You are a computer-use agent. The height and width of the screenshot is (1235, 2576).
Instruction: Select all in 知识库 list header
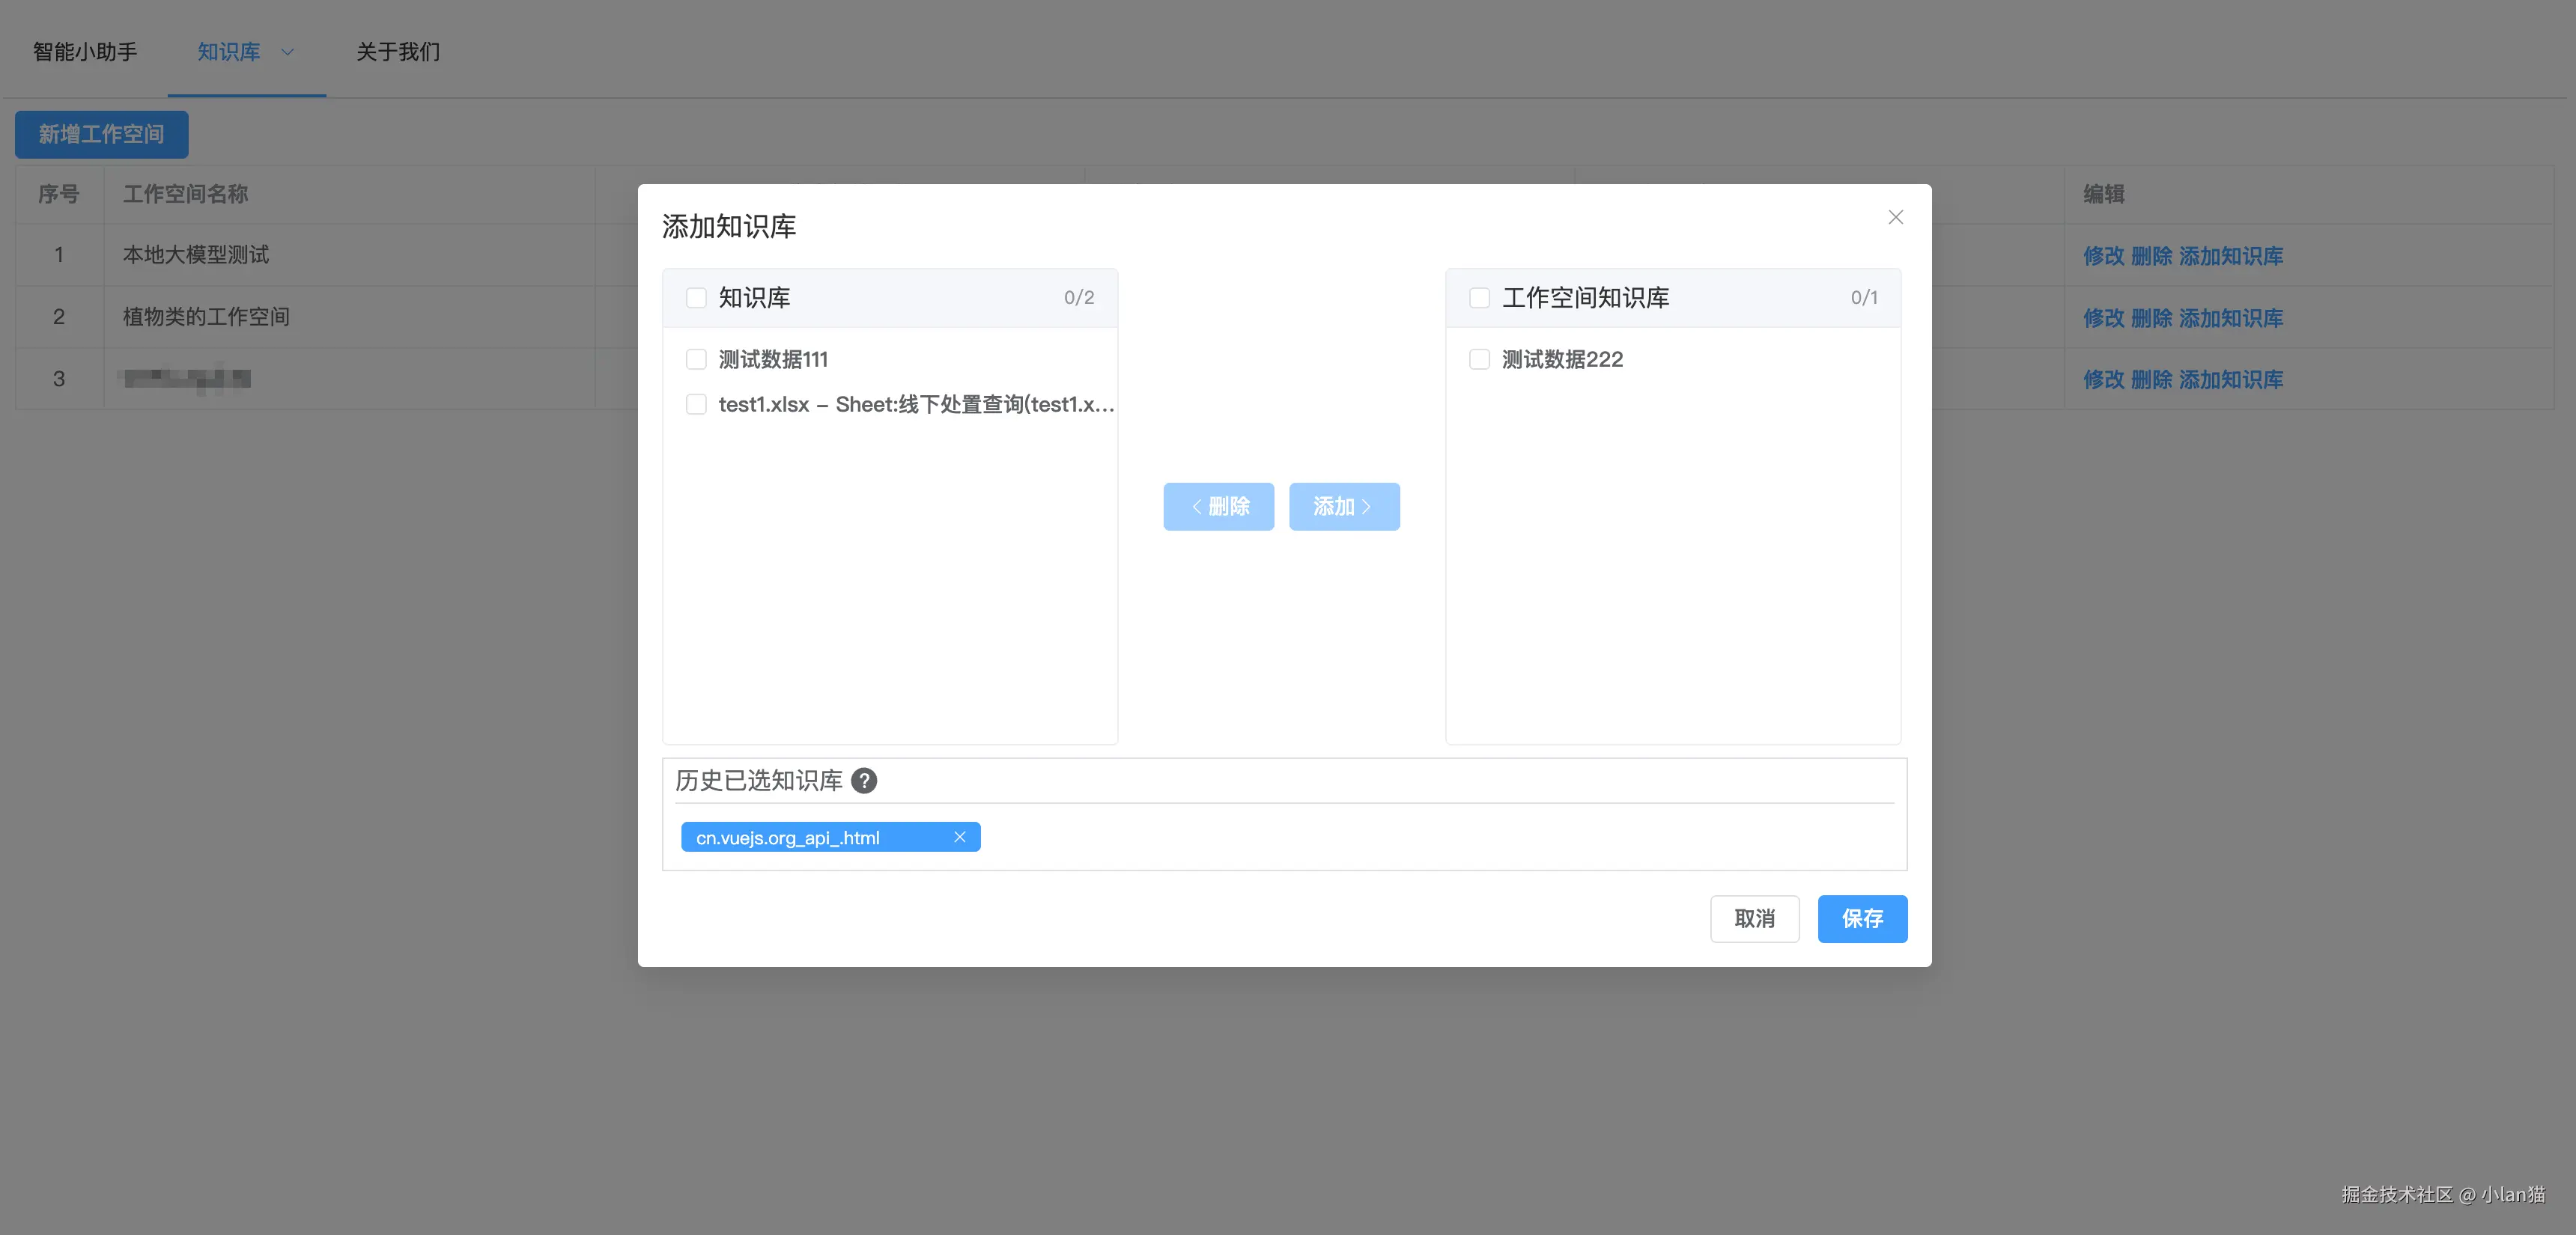pos(696,298)
